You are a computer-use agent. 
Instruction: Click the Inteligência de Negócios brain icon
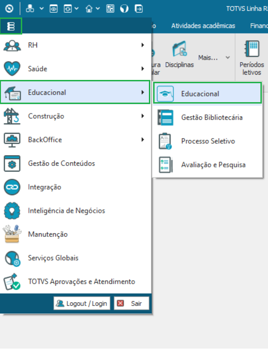[x=12, y=211]
